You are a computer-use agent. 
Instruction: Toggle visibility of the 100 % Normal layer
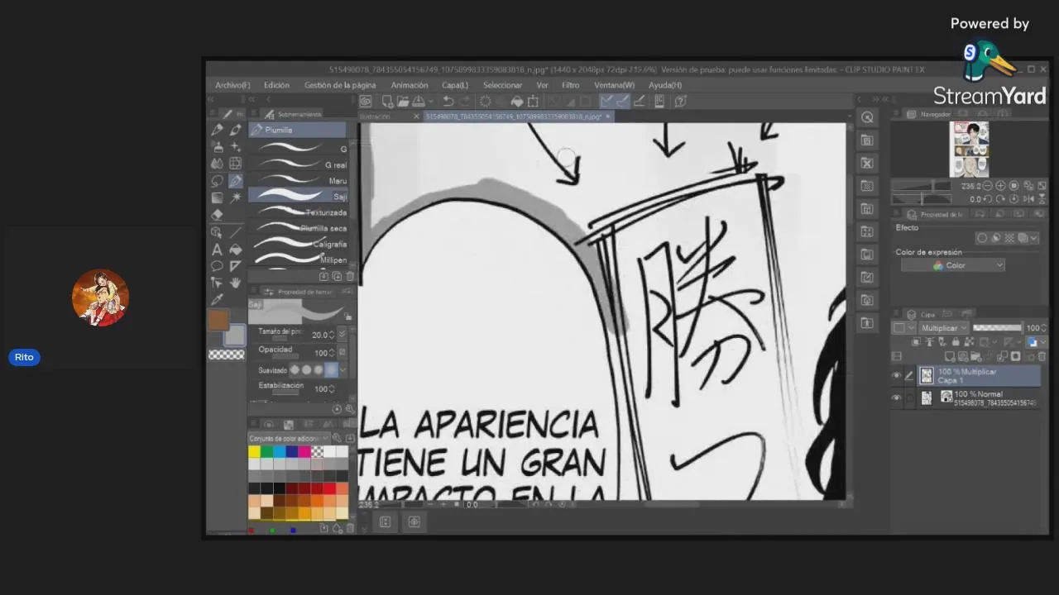897,397
